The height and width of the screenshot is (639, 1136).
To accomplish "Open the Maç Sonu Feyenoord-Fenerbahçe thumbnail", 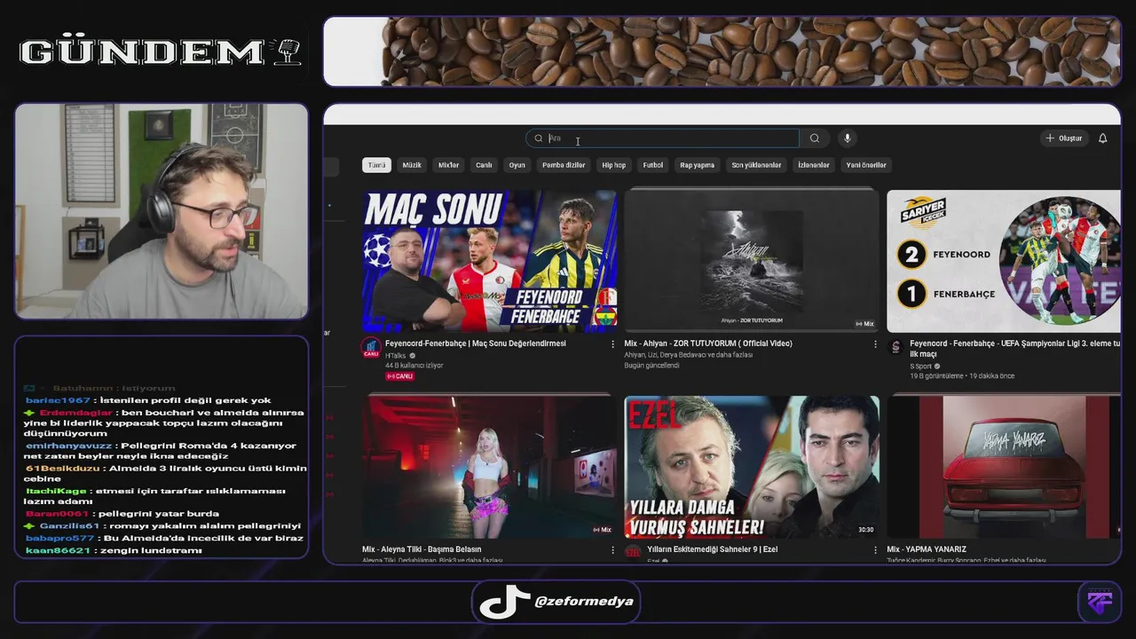I will pyautogui.click(x=489, y=261).
